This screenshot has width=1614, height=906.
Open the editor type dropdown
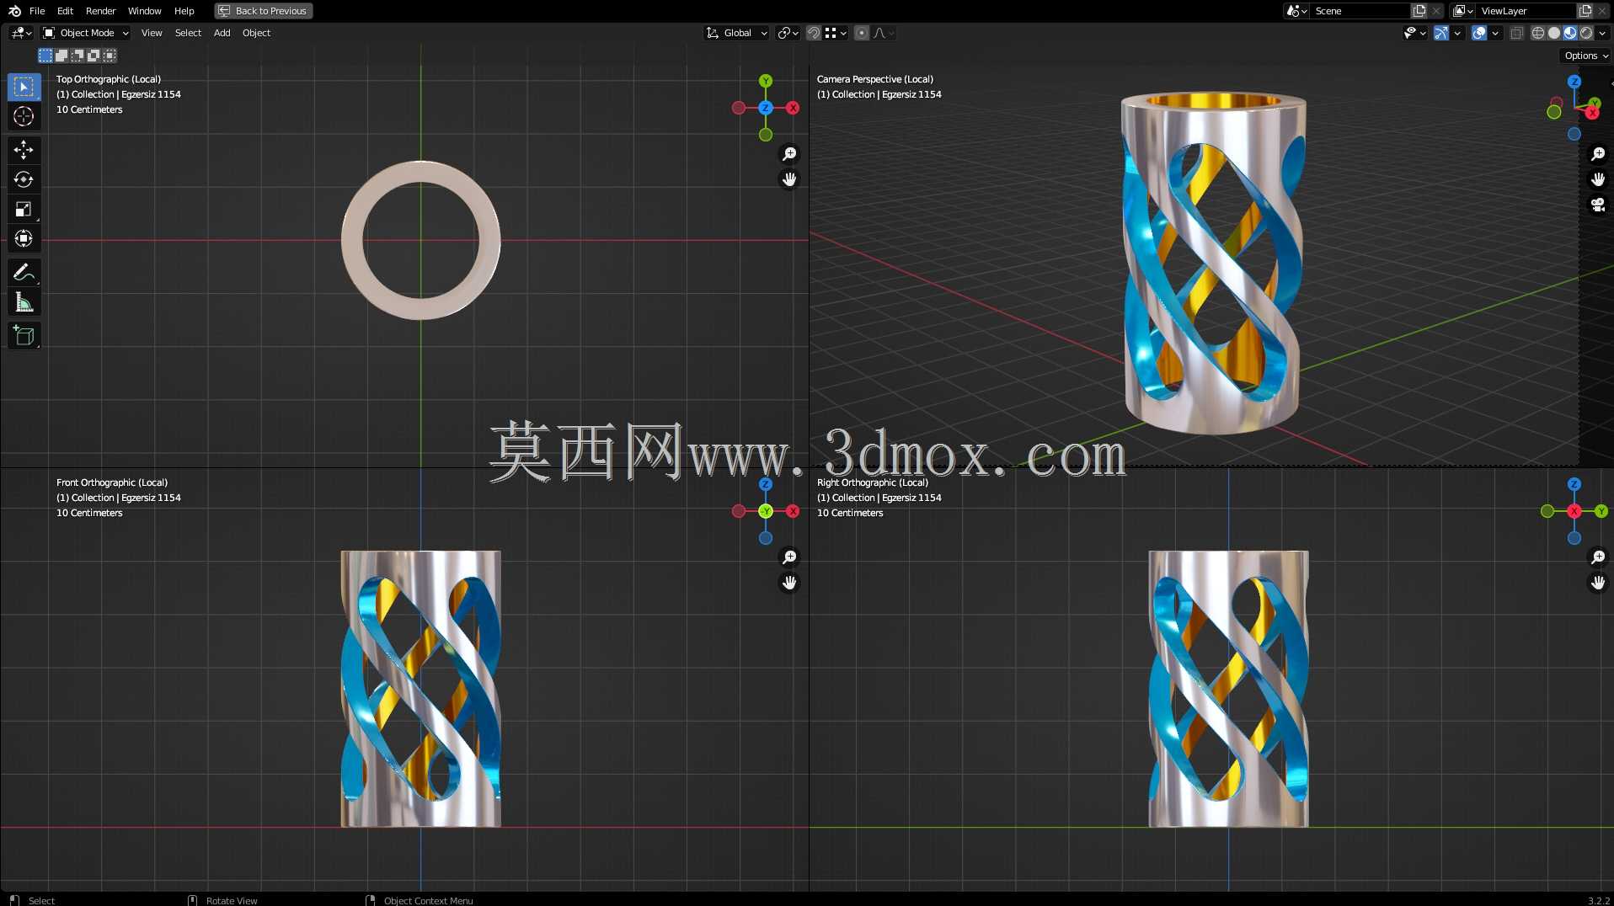click(21, 33)
